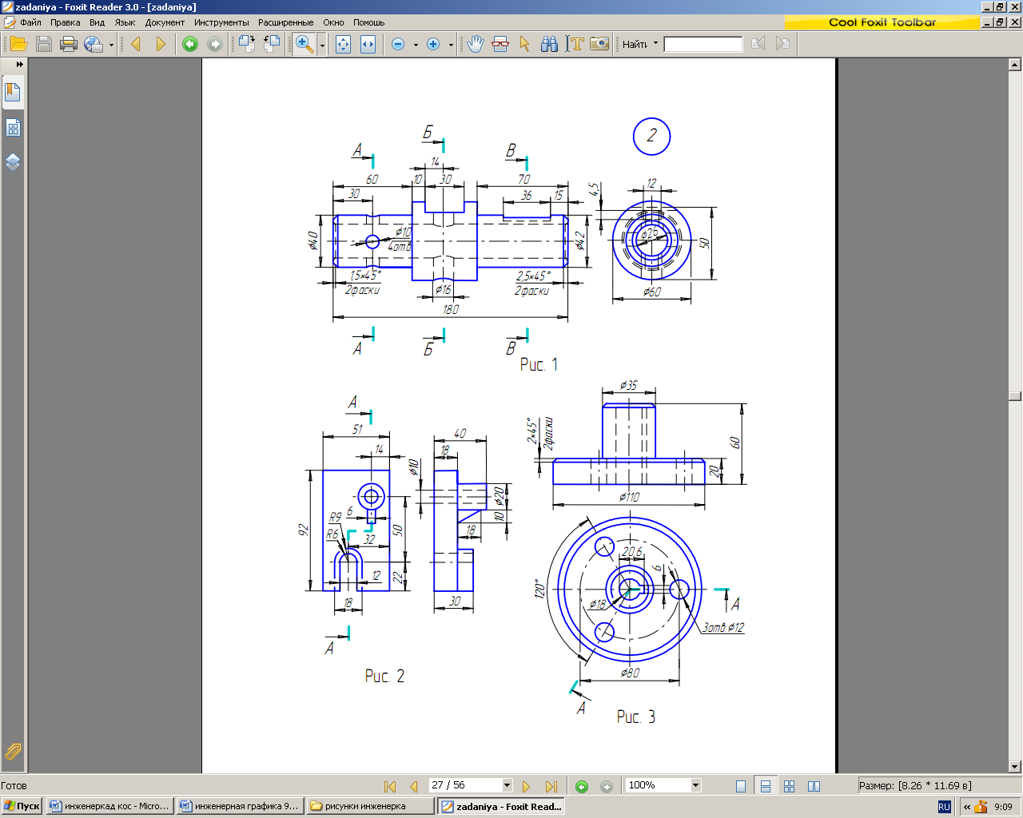This screenshot has height=818, width=1023.
Task: Click the green previous view button in toolbar
Action: (x=190, y=44)
